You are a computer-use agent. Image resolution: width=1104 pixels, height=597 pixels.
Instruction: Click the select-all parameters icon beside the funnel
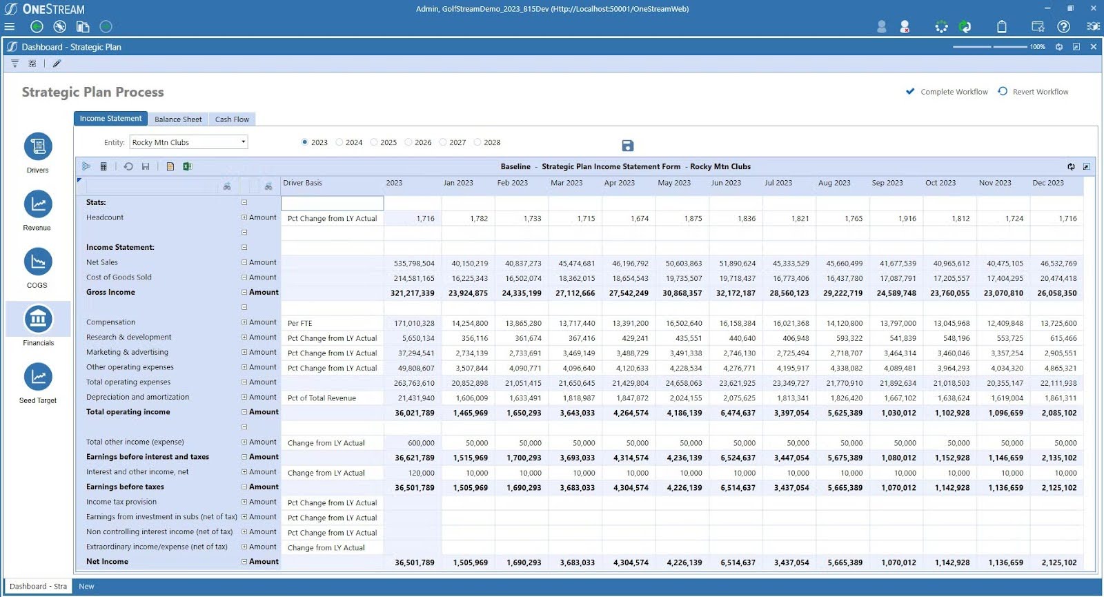pyautogui.click(x=32, y=63)
